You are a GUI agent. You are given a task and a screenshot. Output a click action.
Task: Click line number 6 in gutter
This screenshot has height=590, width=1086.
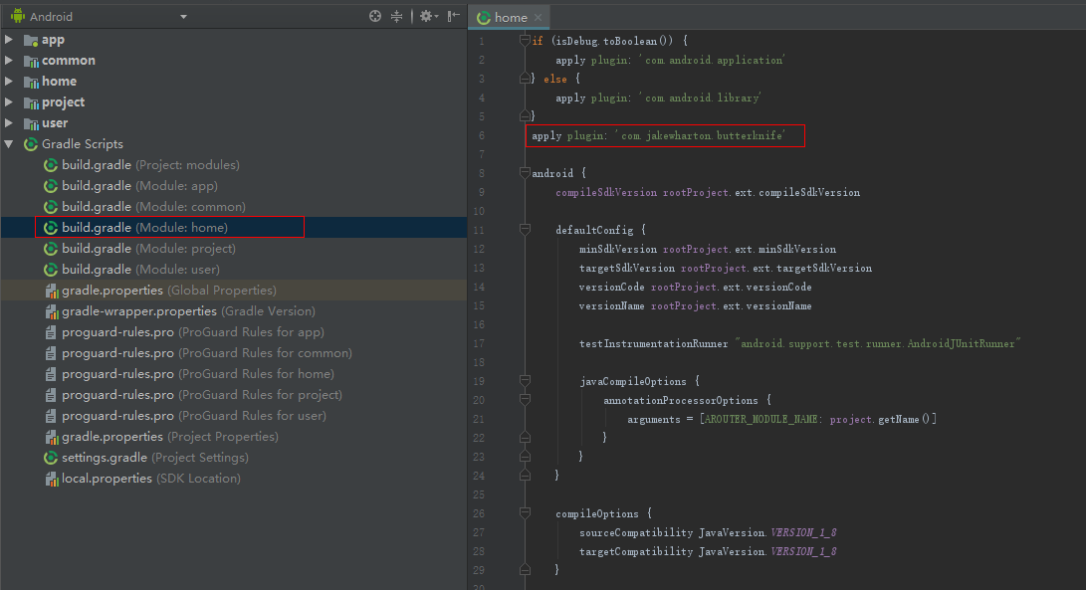pyautogui.click(x=482, y=135)
